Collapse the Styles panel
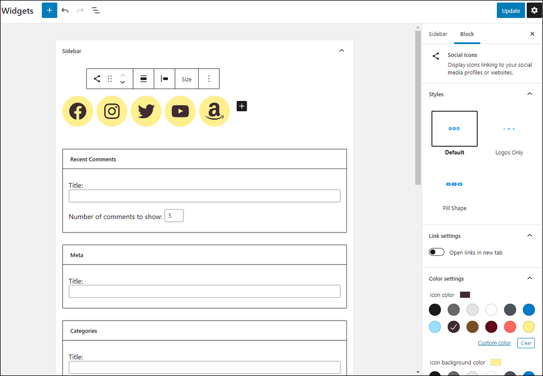Screen dimensions: 543x376 click(529, 94)
